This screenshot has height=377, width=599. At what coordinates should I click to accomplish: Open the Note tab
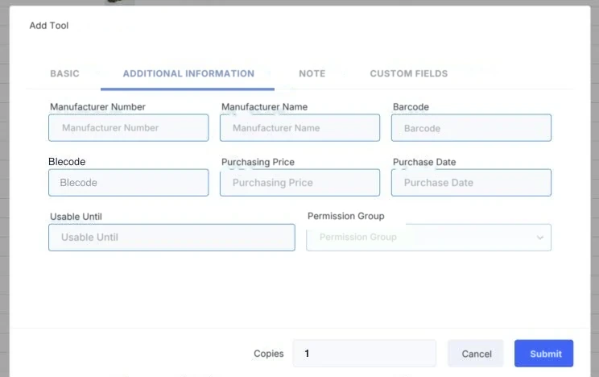pyautogui.click(x=312, y=73)
